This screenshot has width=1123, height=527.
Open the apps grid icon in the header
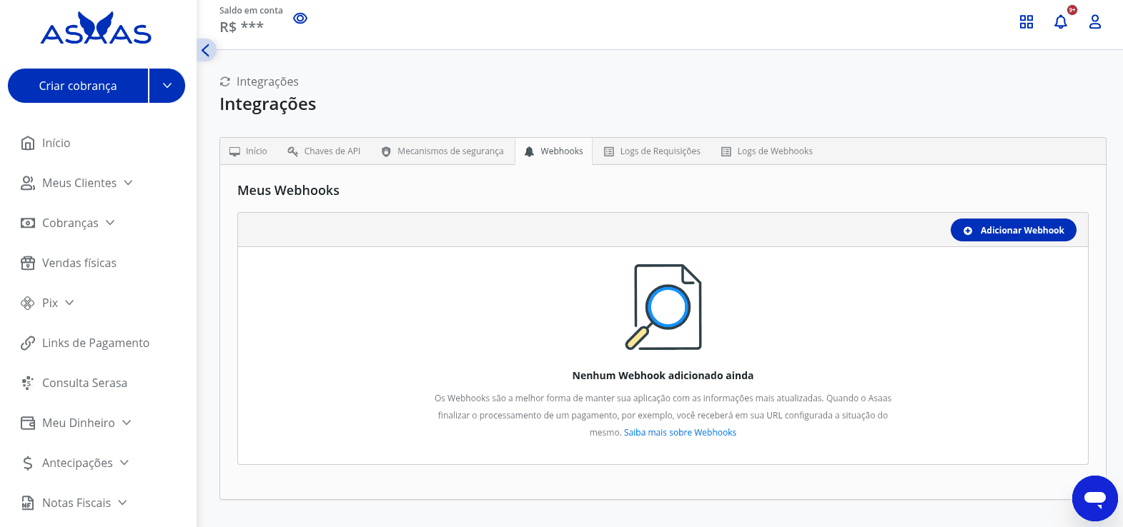(x=1026, y=22)
